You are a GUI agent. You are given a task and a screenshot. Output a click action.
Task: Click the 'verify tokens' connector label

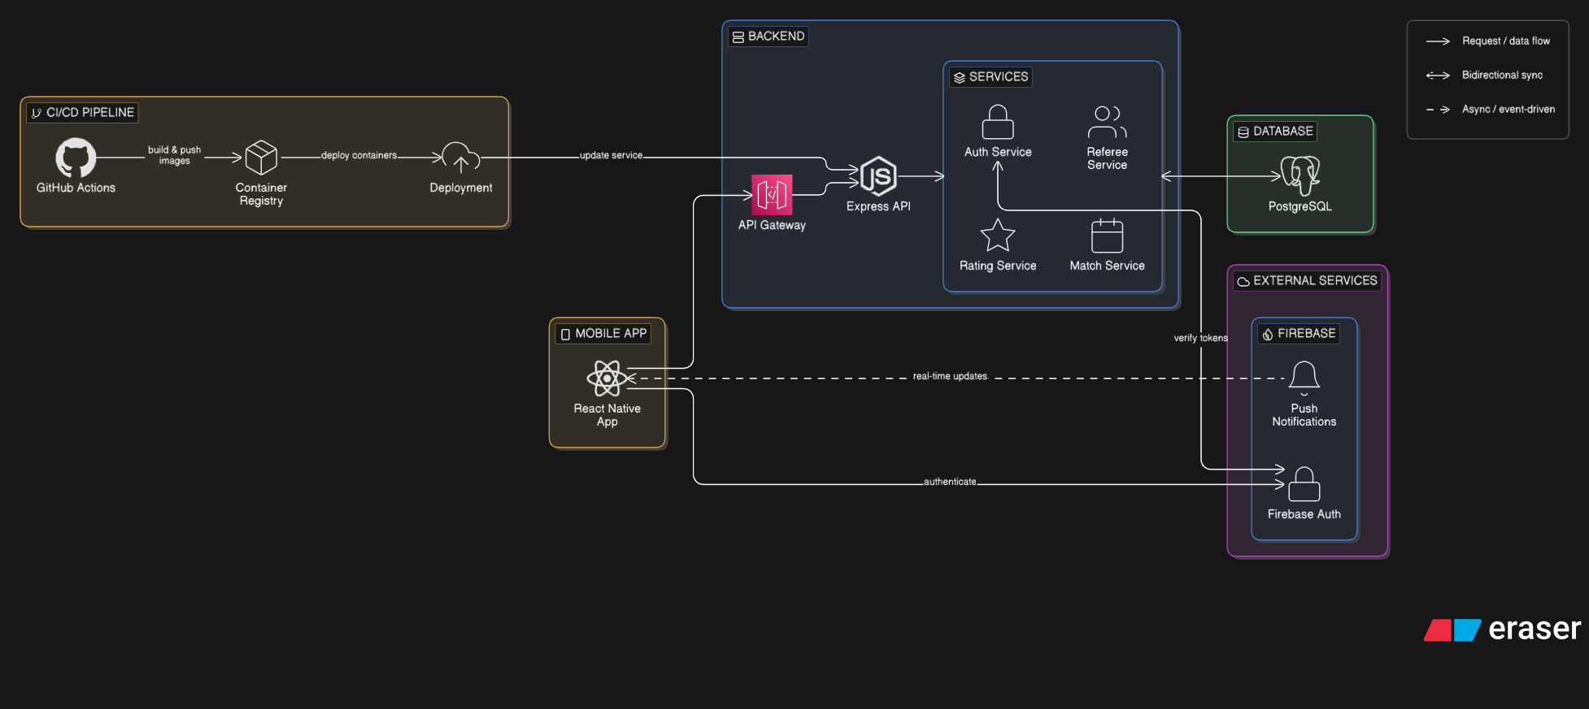[x=1201, y=338]
